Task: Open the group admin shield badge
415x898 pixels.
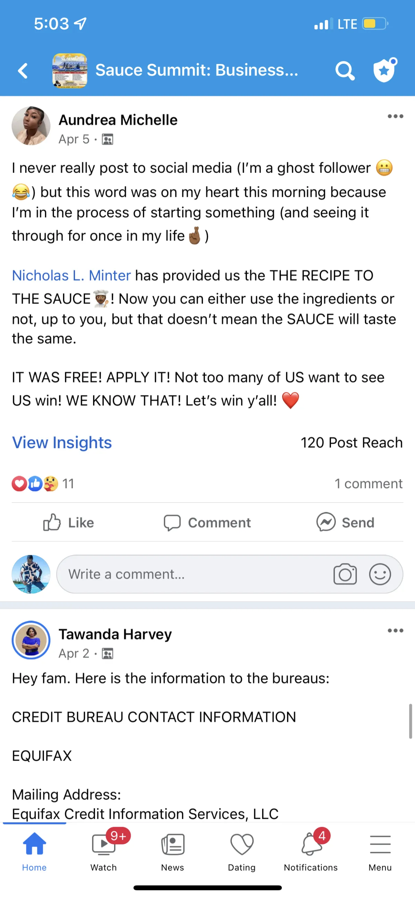Action: [x=385, y=70]
